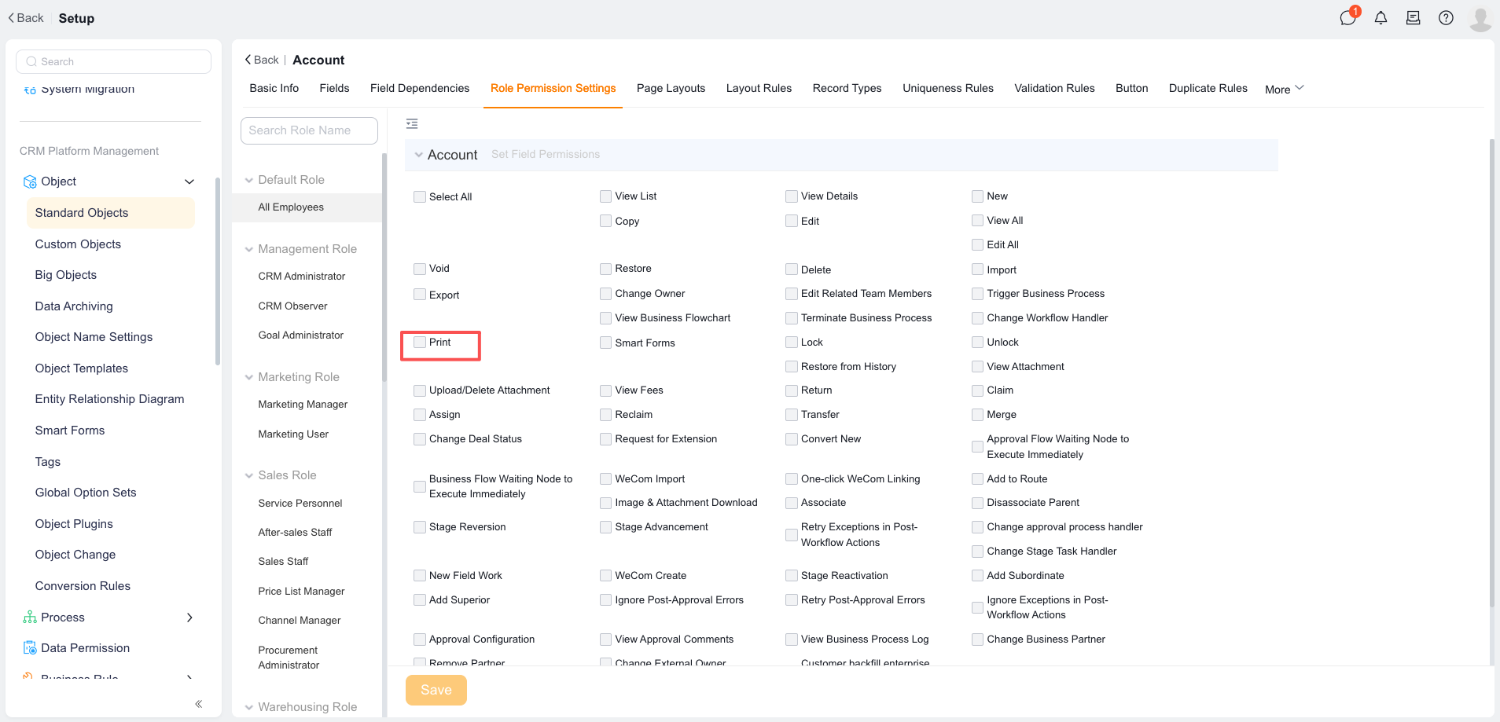Click the help question mark icon
The image size is (1500, 722).
pyautogui.click(x=1446, y=18)
